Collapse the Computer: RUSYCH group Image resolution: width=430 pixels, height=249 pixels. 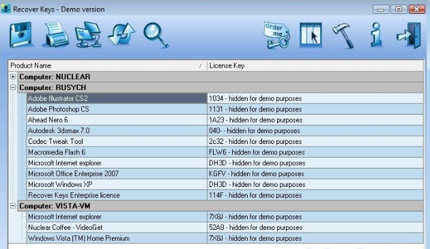point(13,87)
